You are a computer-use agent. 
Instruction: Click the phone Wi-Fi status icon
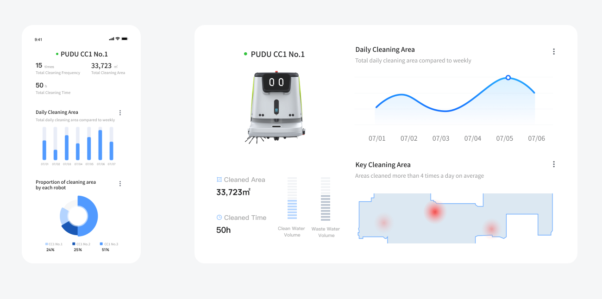tap(118, 39)
